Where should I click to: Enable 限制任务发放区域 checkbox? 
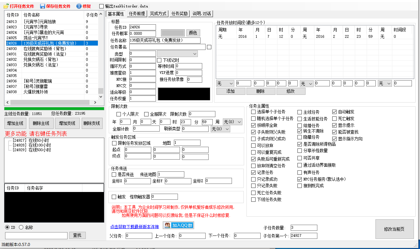coord(114,143)
